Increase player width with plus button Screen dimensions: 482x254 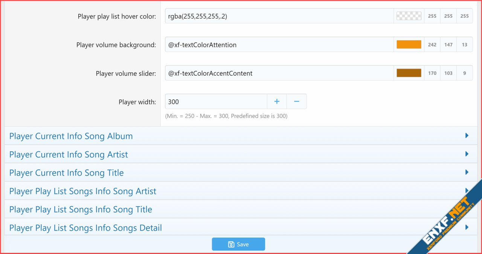[x=277, y=102]
